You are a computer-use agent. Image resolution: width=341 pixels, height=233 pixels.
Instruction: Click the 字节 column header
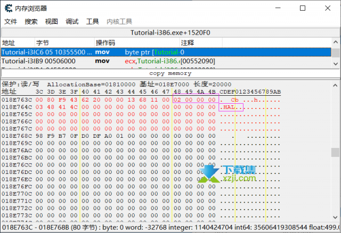[64, 43]
